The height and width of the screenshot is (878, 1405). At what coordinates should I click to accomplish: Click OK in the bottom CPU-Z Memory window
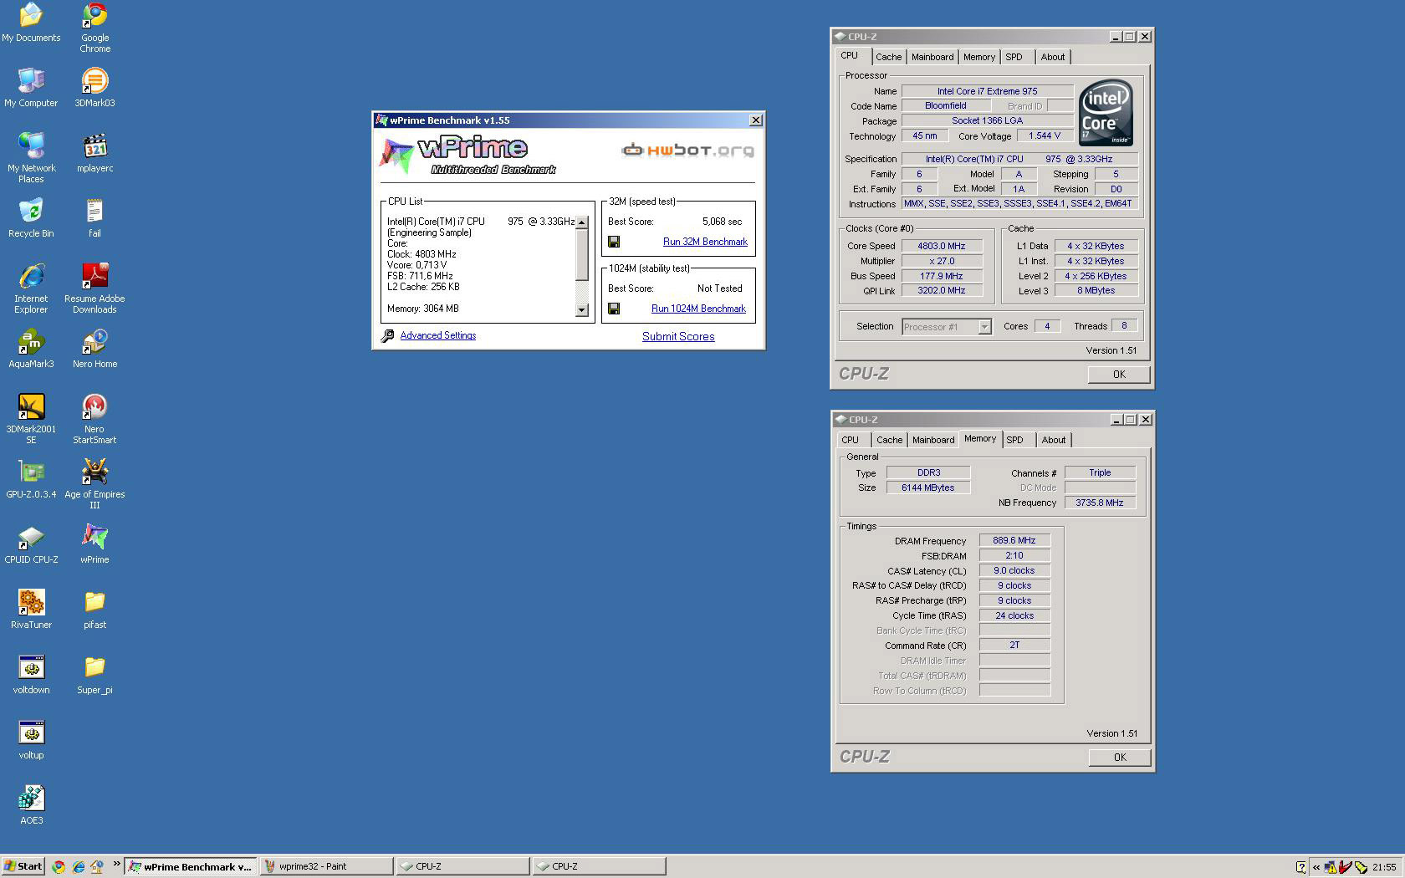pos(1120,758)
